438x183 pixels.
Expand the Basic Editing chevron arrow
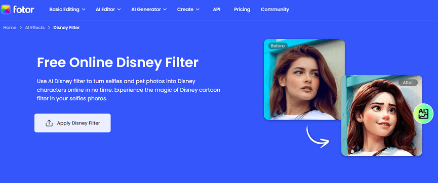84,10
